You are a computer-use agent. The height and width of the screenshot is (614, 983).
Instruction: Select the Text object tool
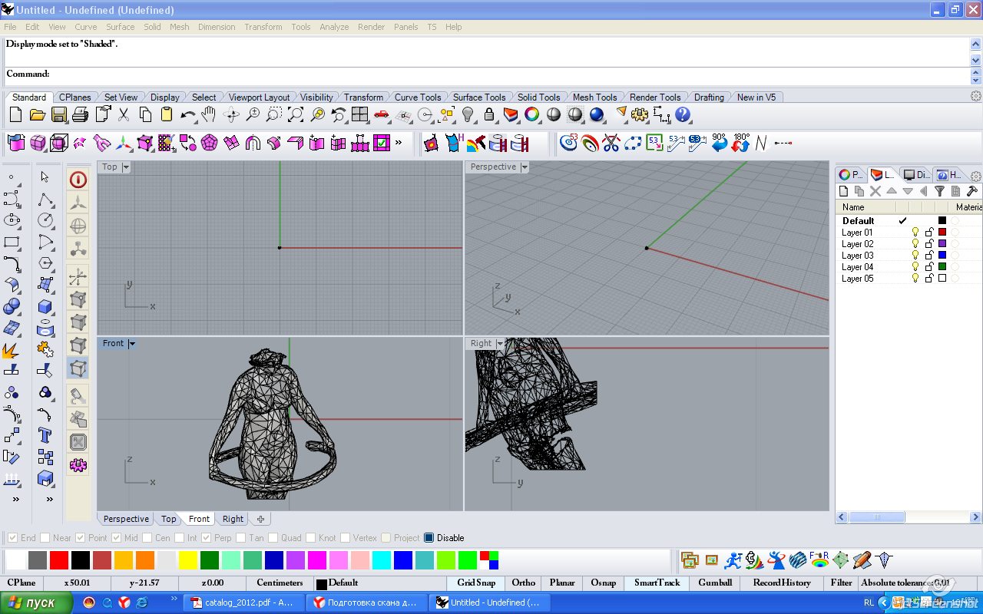coord(45,435)
